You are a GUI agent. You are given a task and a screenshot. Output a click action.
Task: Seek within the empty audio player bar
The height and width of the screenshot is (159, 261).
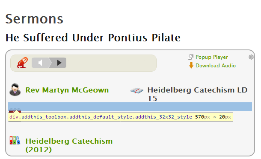pos(111,63)
